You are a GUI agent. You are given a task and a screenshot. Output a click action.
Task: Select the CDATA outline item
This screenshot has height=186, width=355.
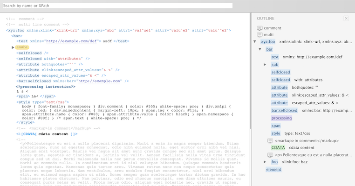[x=278, y=148]
